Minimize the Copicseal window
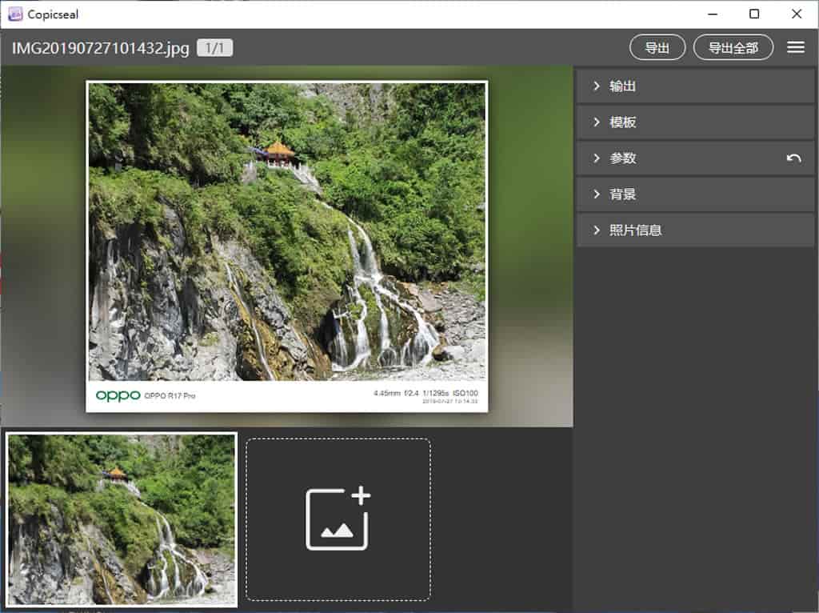Image resolution: width=819 pixels, height=613 pixels. pos(713,14)
